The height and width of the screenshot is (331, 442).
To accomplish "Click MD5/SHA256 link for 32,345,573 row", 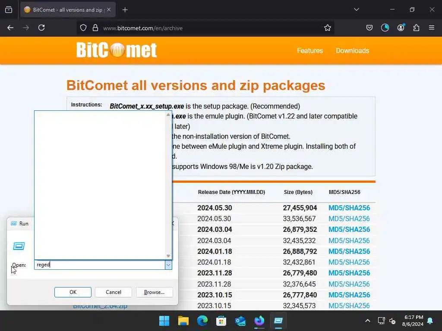I will (349, 306).
